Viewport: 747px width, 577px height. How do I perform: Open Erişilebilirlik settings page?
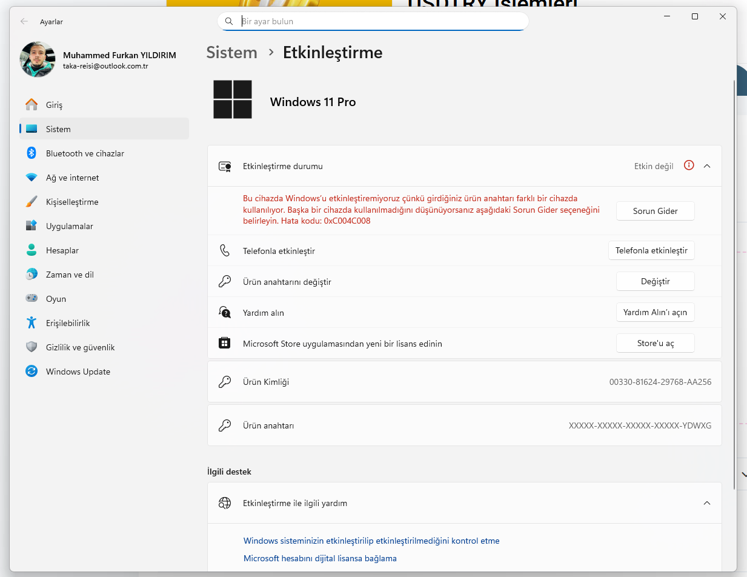tap(104, 323)
